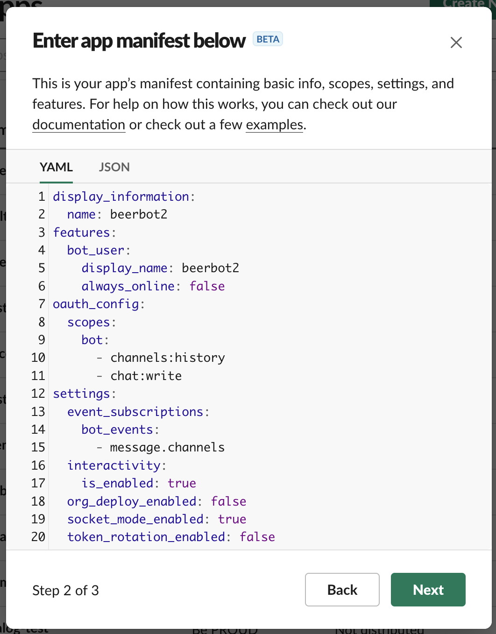Switch to the YAML tab
Viewport: 496px width, 634px height.
tap(56, 167)
